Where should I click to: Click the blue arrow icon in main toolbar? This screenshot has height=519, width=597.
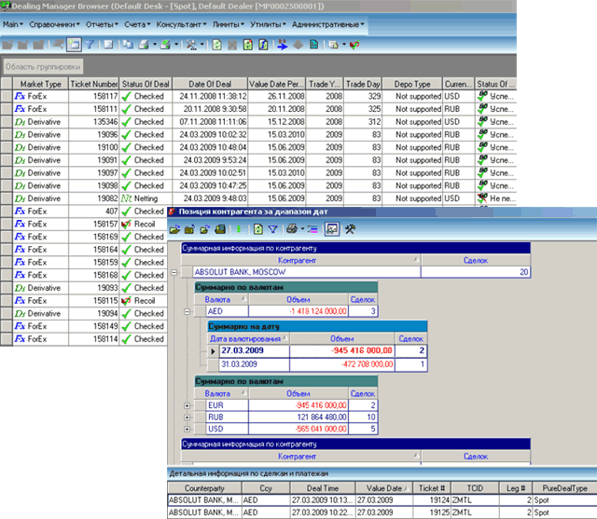pos(282,45)
